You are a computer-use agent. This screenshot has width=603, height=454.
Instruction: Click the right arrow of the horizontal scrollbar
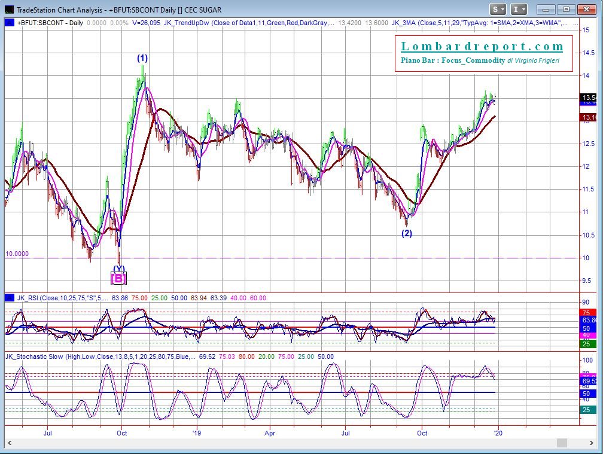pos(592,443)
